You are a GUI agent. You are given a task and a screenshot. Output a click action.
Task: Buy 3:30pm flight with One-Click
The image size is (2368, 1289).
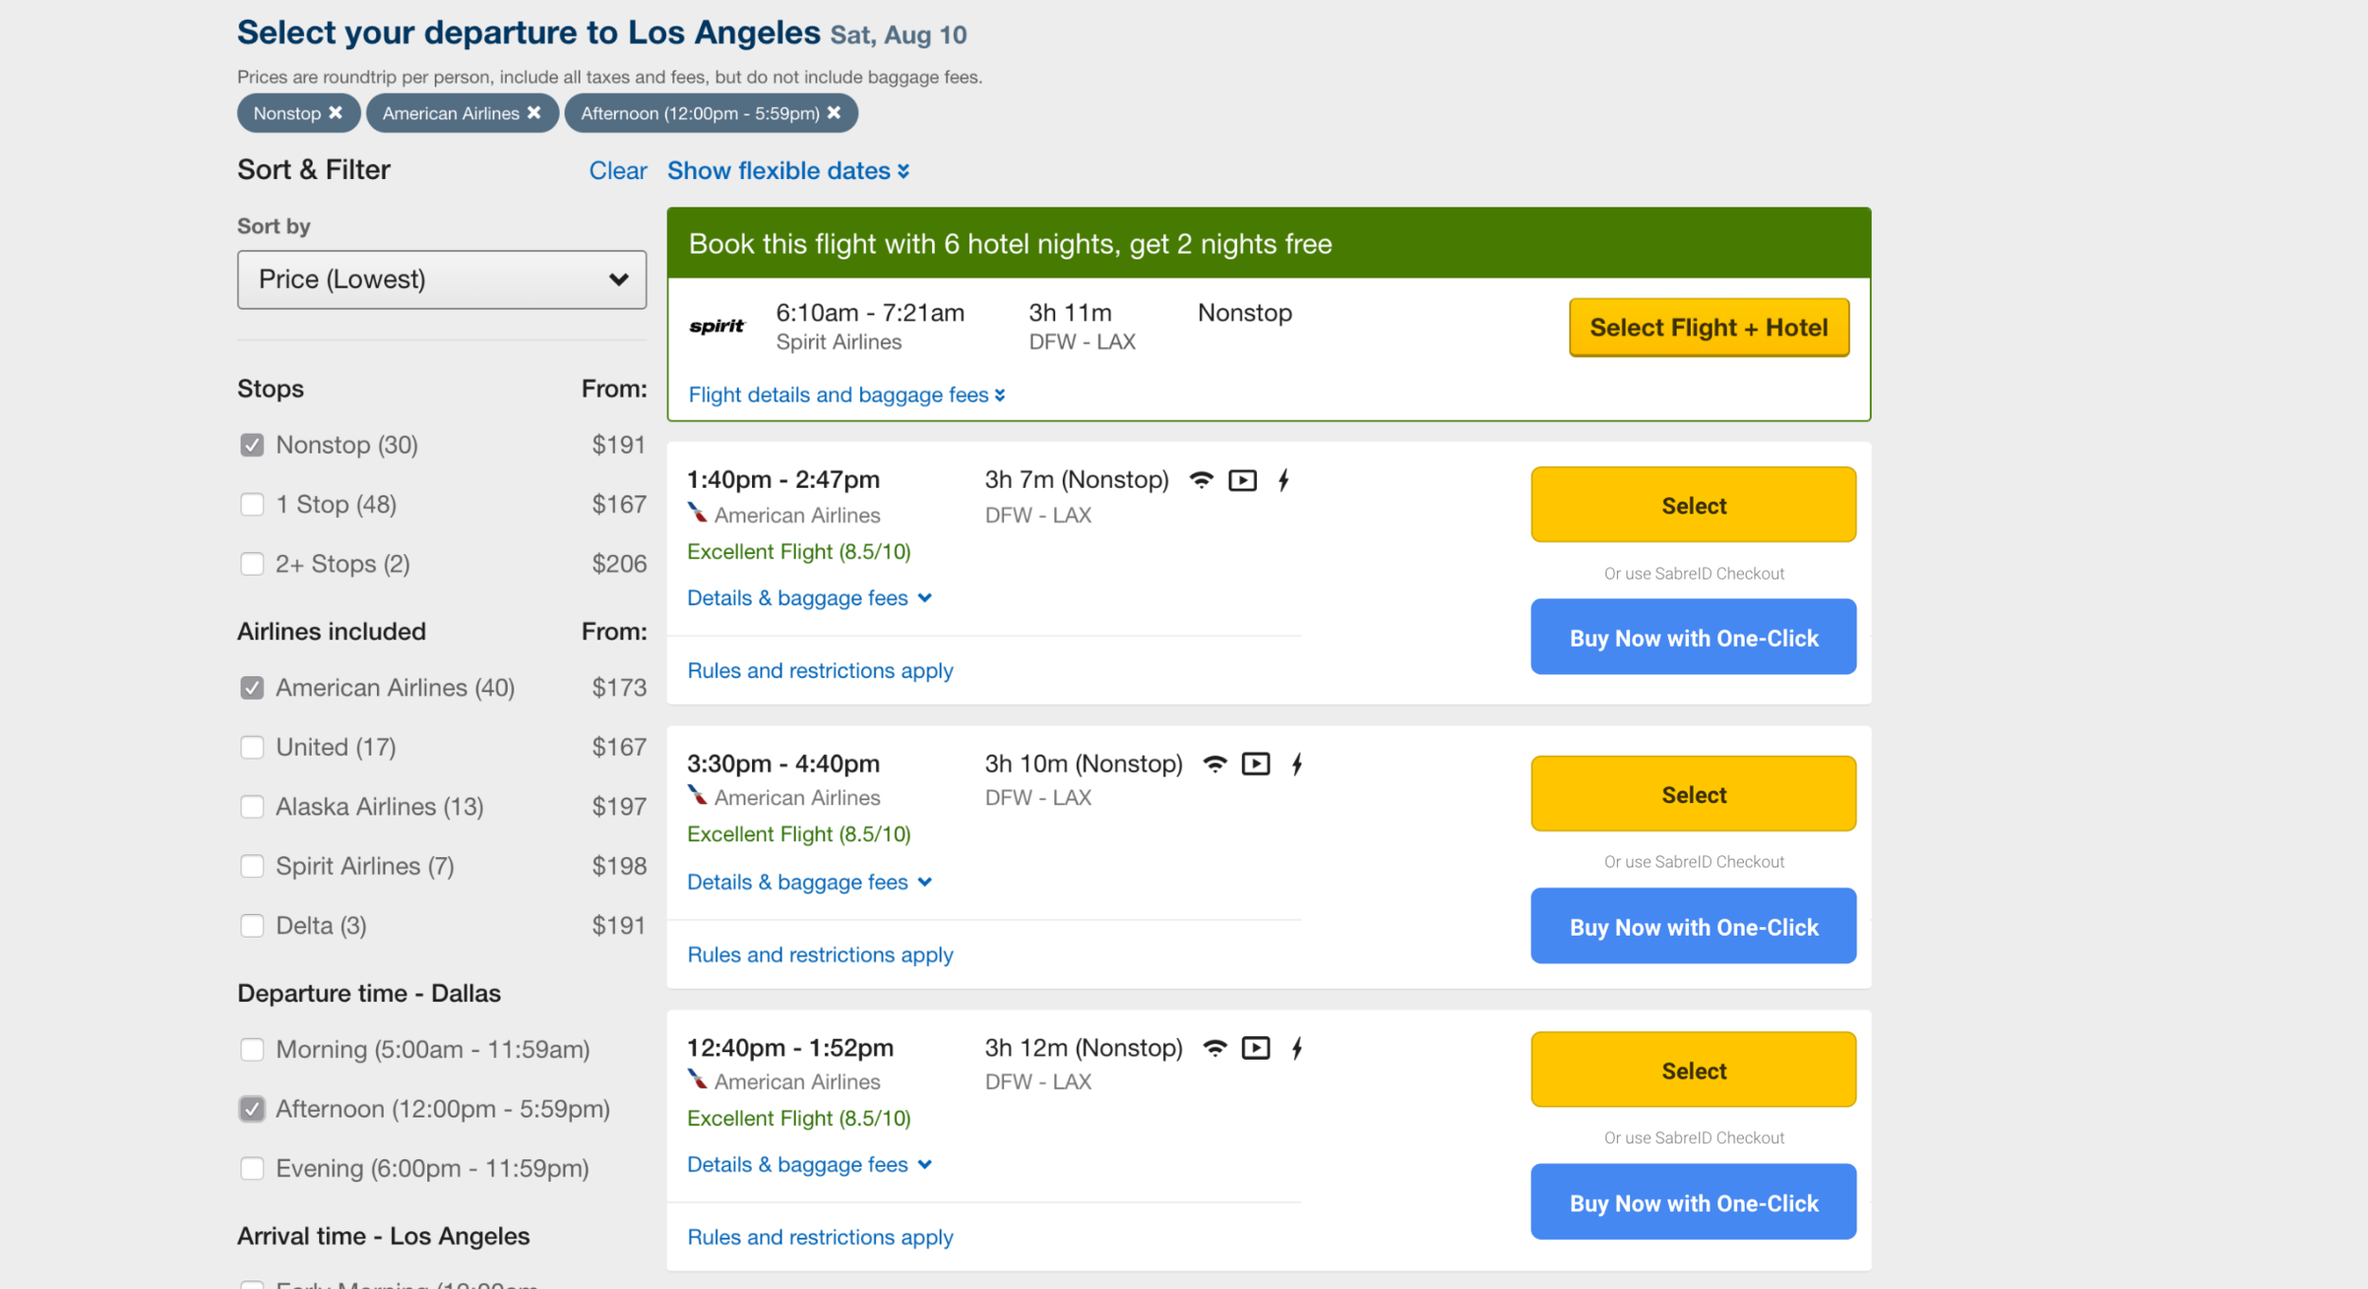coord(1694,926)
